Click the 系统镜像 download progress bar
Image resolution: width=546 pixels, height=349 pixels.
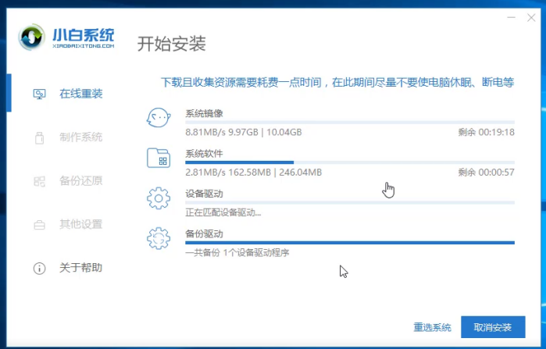(350, 122)
